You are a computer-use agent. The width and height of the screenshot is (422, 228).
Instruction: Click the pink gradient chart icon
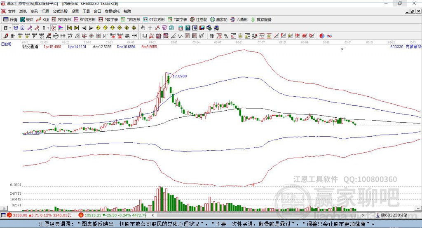pyautogui.click(x=61, y=28)
